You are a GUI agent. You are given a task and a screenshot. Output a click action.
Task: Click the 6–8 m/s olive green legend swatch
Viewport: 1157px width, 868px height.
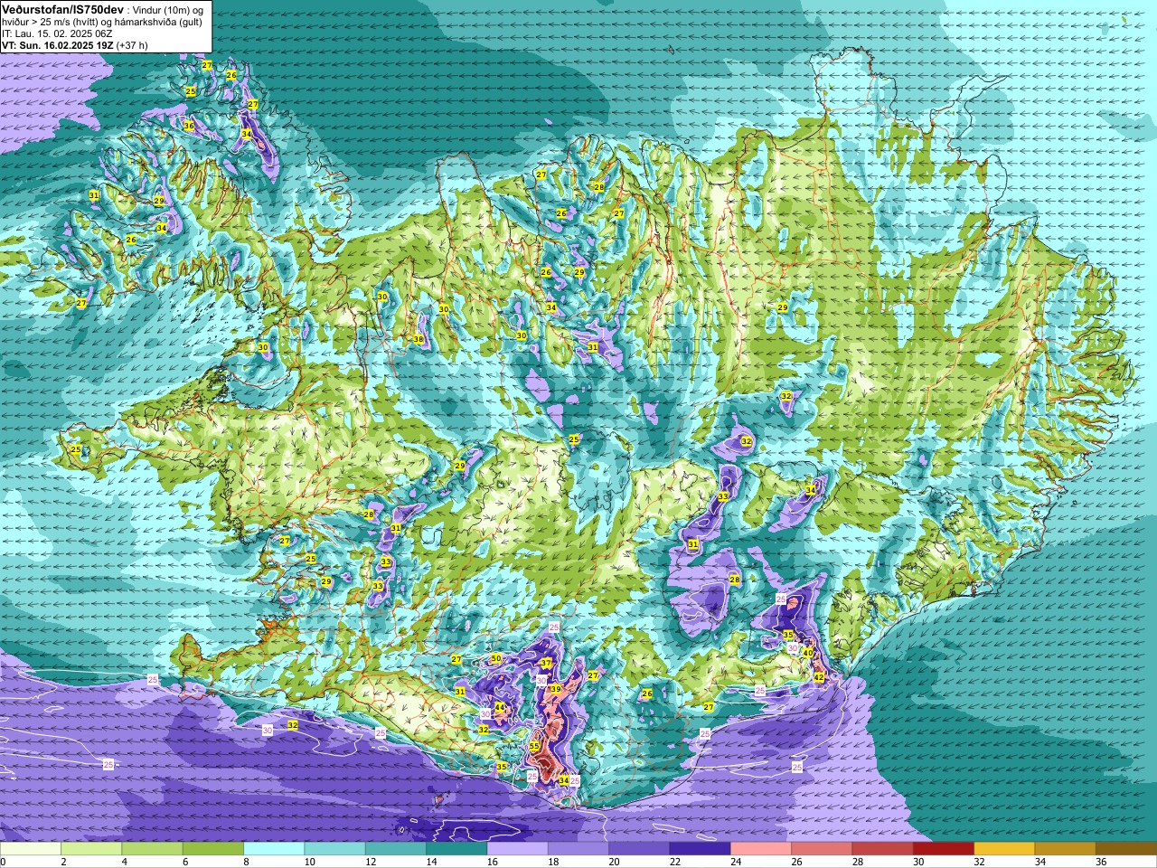pyautogui.click(x=213, y=849)
